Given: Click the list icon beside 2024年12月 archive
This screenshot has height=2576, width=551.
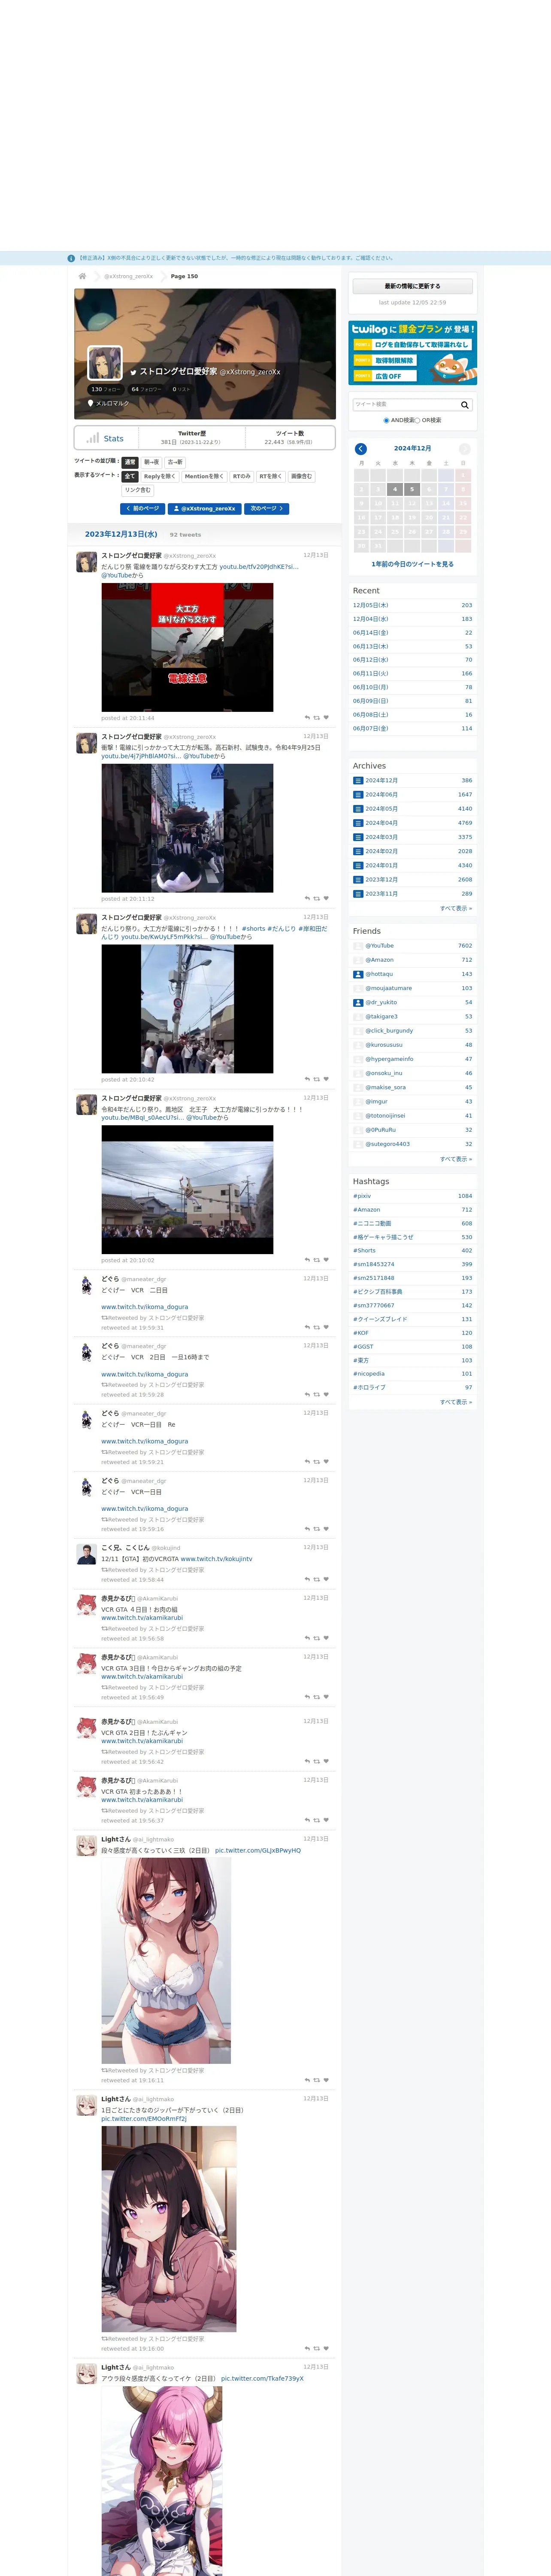Looking at the screenshot, I should [358, 780].
